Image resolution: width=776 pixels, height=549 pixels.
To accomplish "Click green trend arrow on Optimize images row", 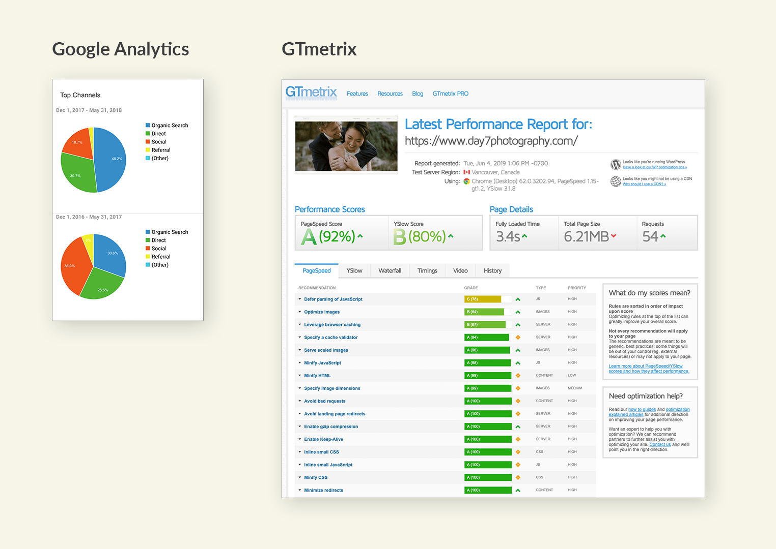I will point(518,312).
